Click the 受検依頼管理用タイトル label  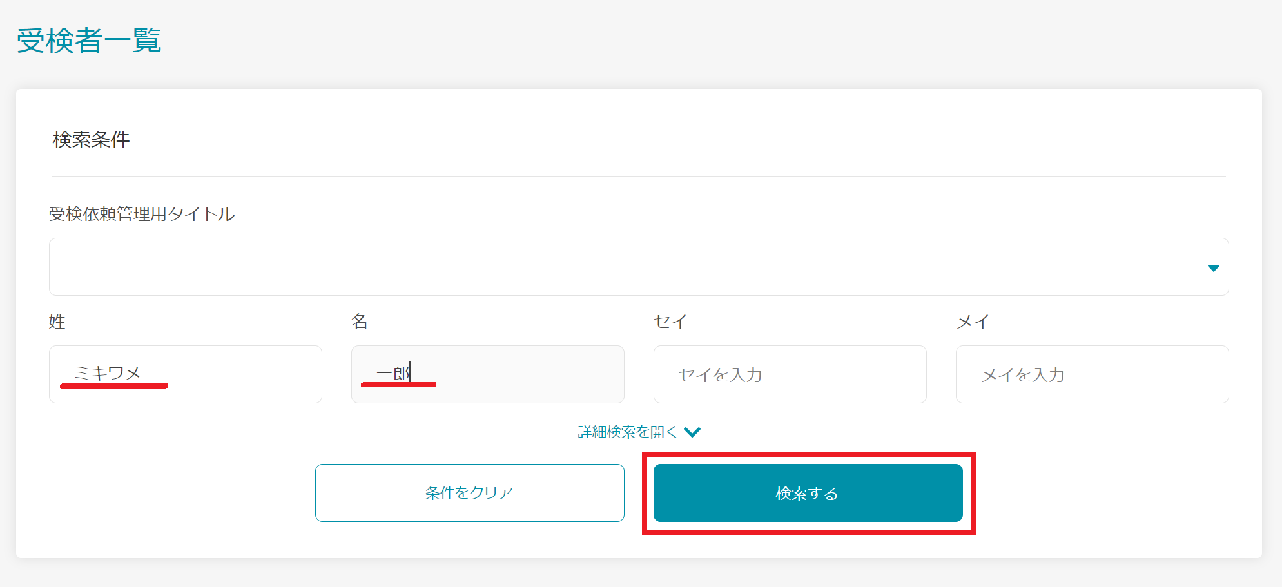click(142, 215)
